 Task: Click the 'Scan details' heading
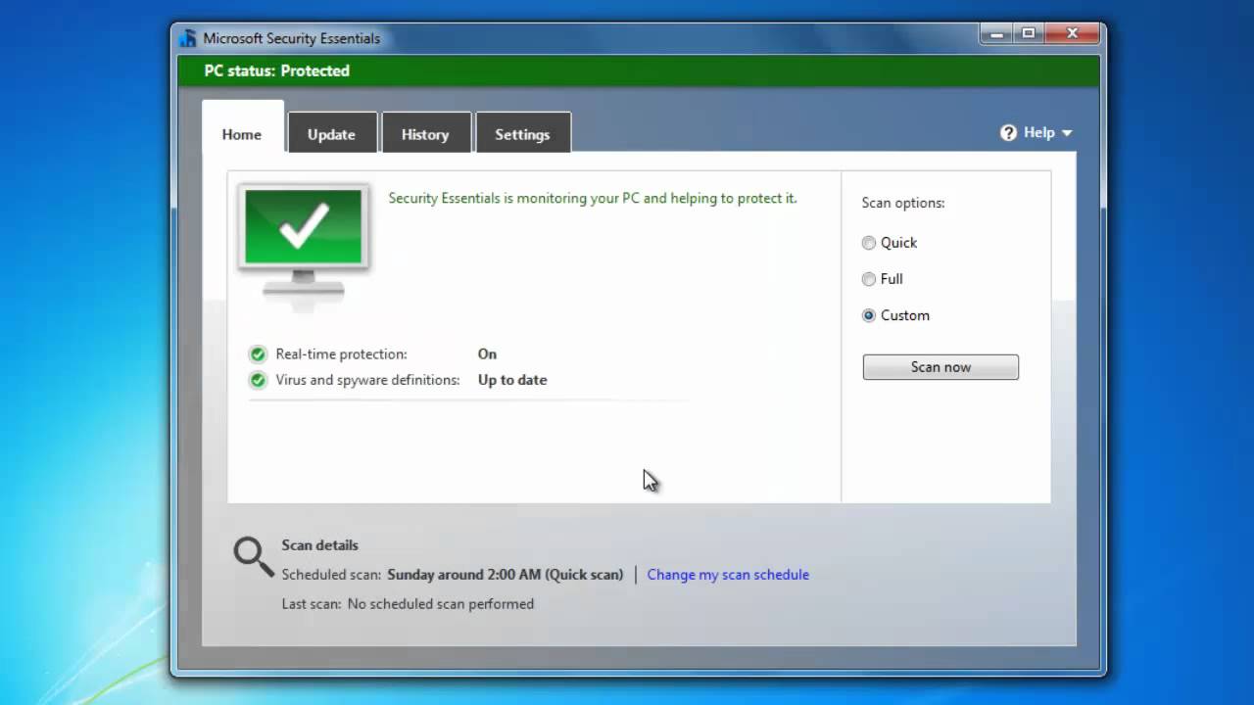(x=320, y=545)
